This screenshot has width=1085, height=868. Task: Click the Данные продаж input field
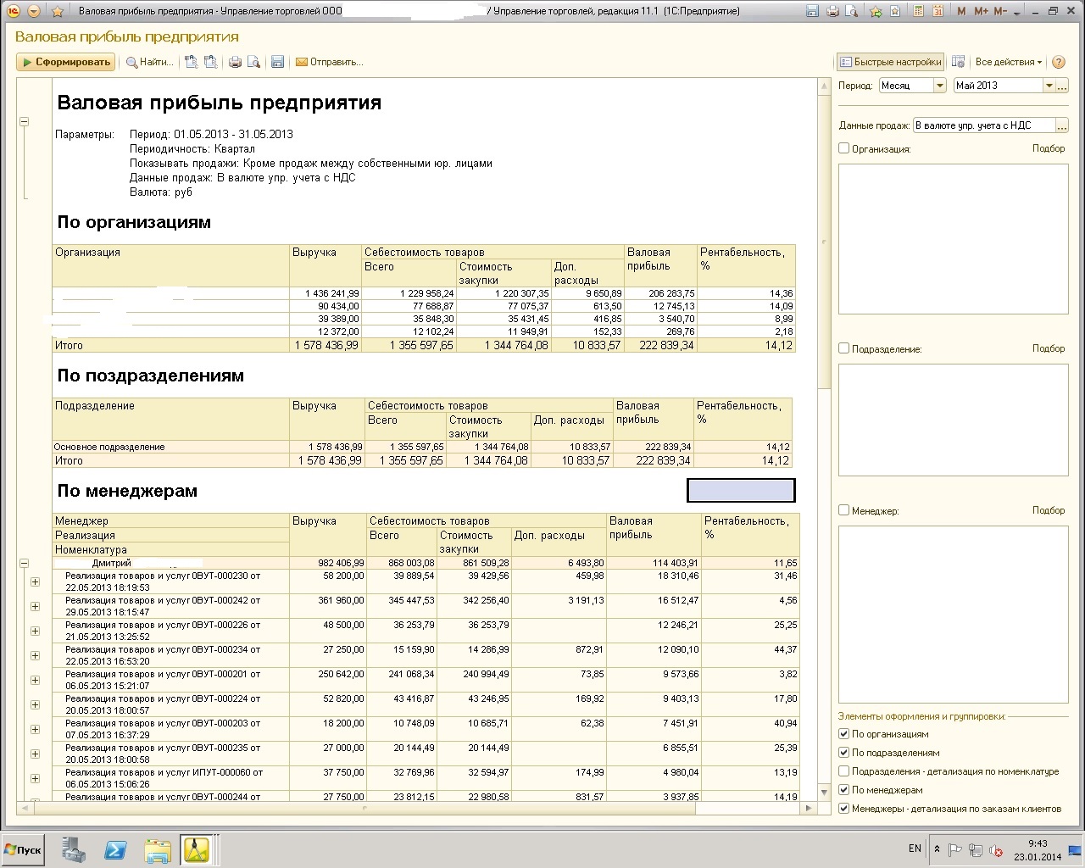[984, 125]
